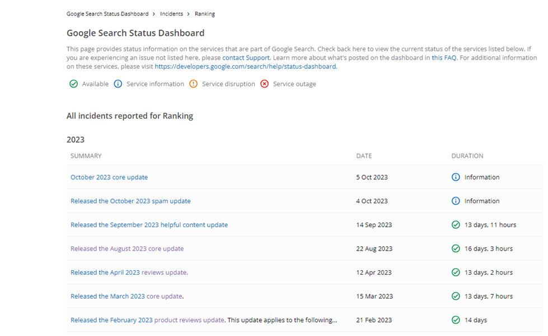This screenshot has height=336, width=548.
Task: Click the info icon in the 5 Oct 2023 row
Action: tap(456, 177)
